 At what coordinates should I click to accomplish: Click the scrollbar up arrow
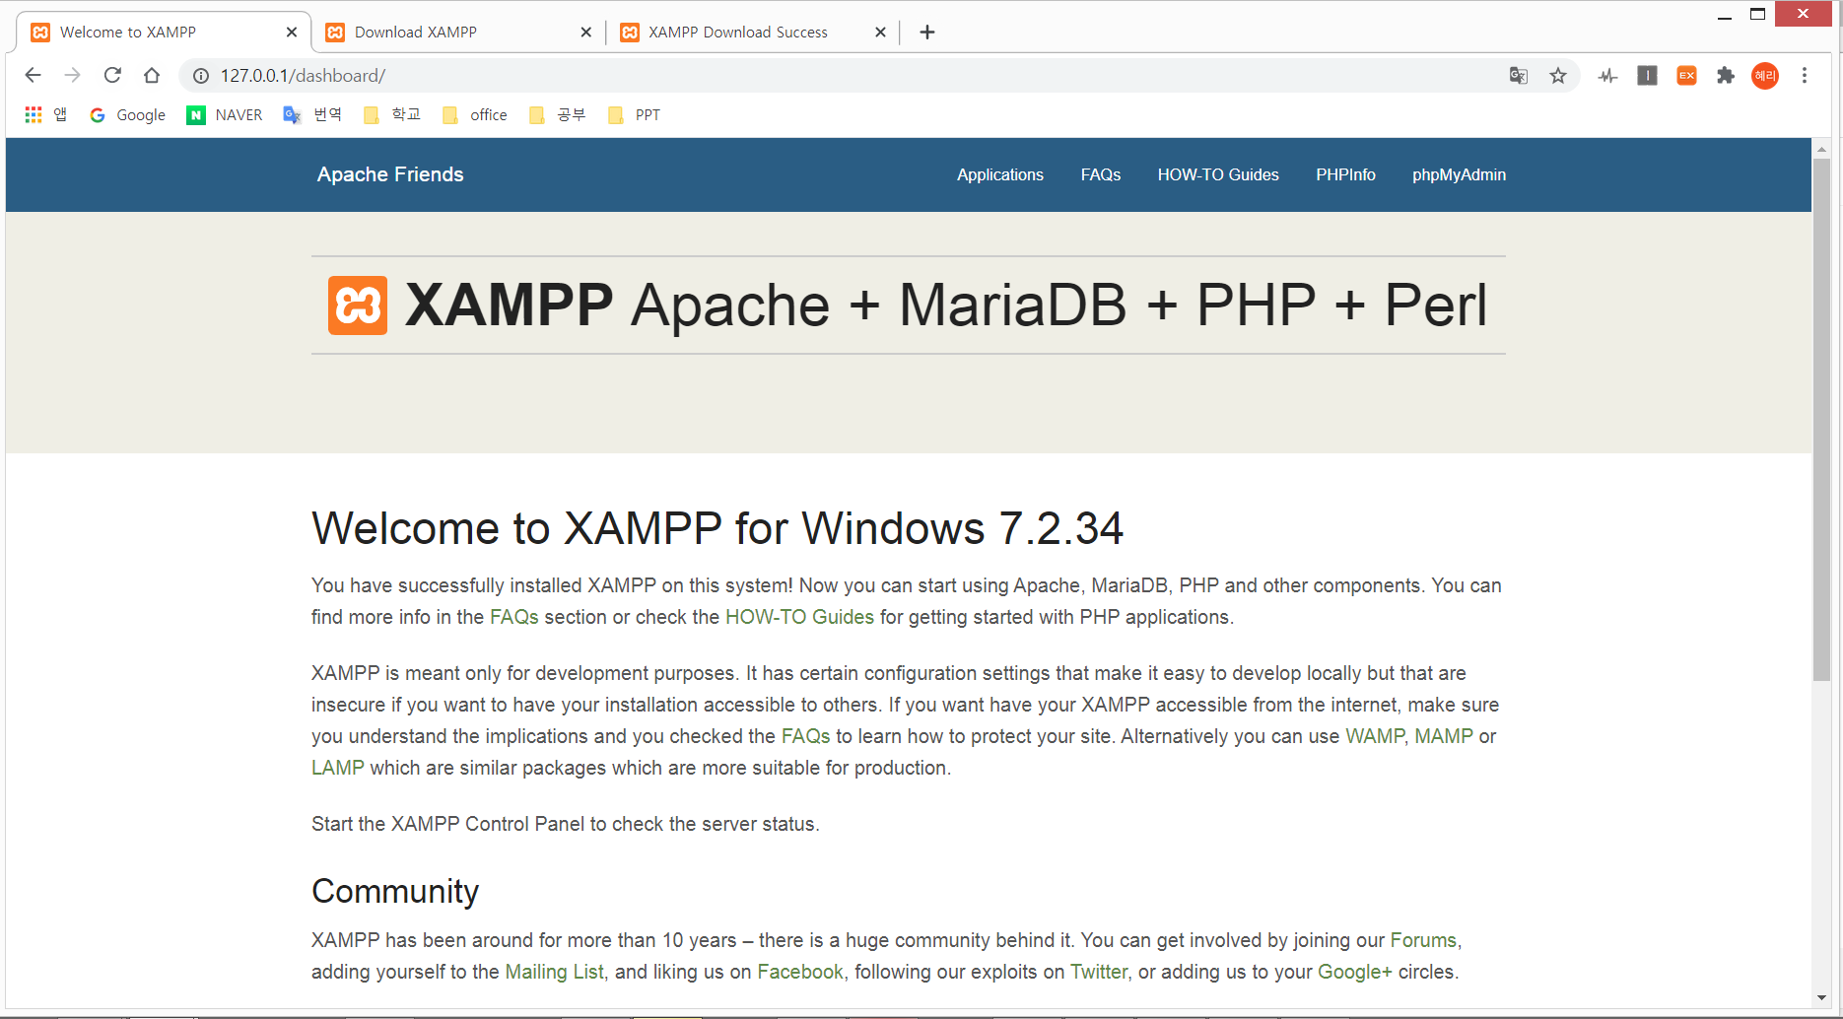point(1821,149)
